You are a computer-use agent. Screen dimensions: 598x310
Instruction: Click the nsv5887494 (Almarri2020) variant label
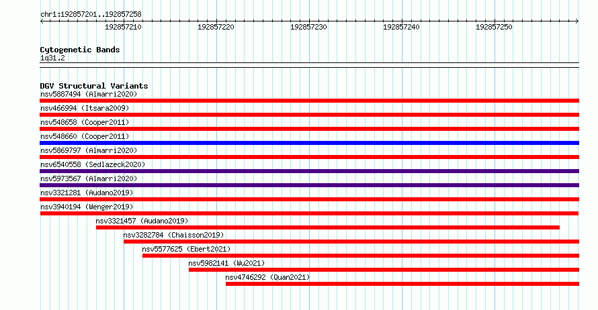[89, 94]
